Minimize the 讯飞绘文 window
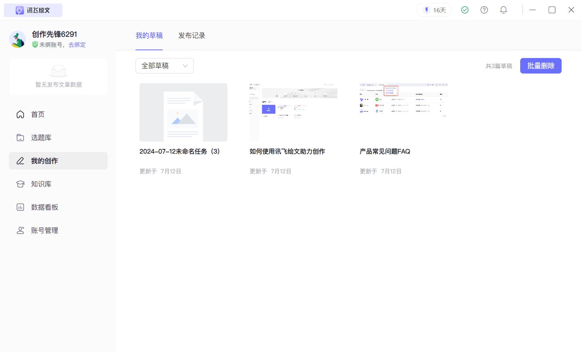 coord(533,10)
